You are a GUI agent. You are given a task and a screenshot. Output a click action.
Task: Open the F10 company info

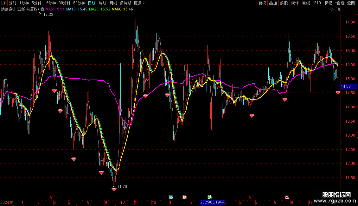(x=317, y=3)
